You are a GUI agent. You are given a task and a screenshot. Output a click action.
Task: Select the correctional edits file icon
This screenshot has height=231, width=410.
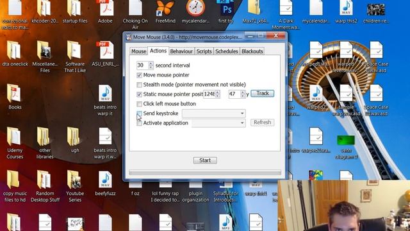click(x=15, y=15)
